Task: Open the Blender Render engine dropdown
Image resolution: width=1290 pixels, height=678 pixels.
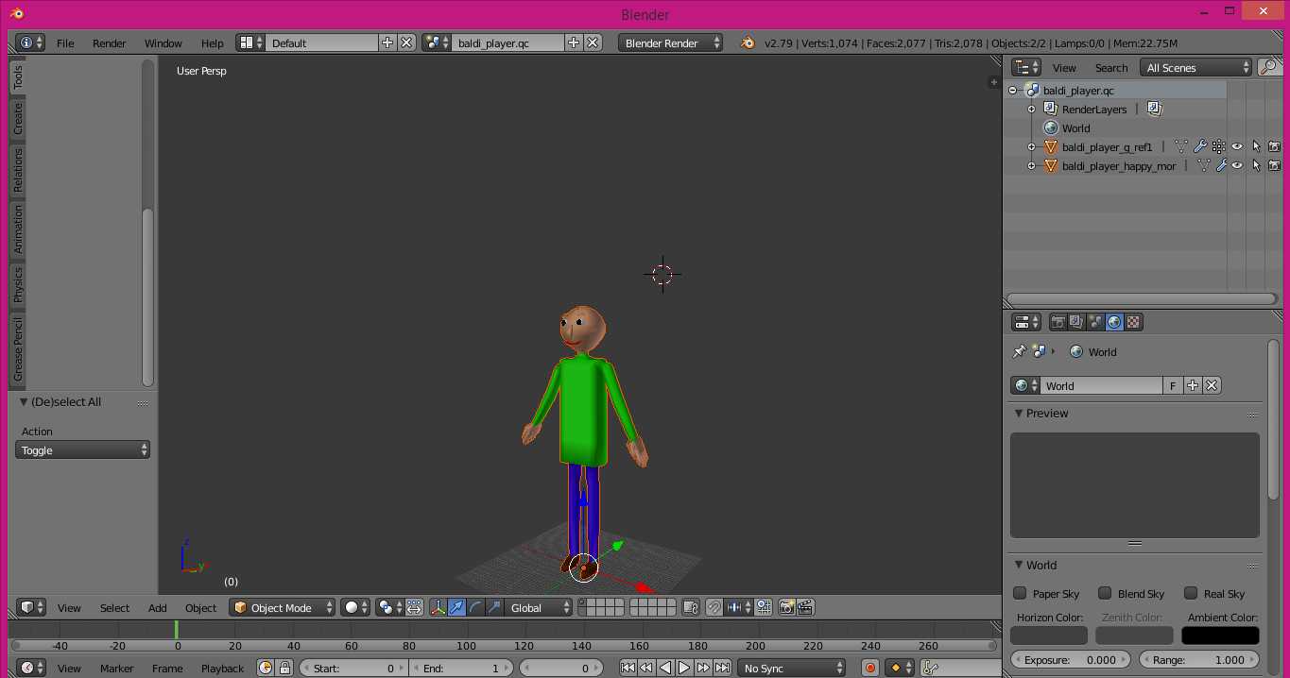Action: tap(671, 42)
